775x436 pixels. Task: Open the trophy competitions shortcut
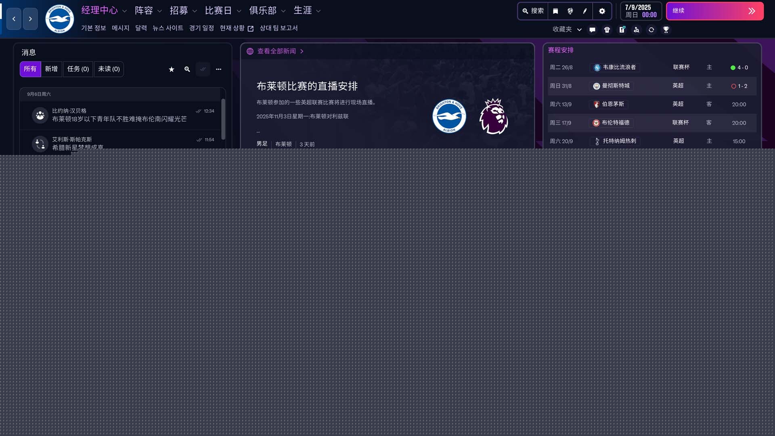pyautogui.click(x=666, y=30)
